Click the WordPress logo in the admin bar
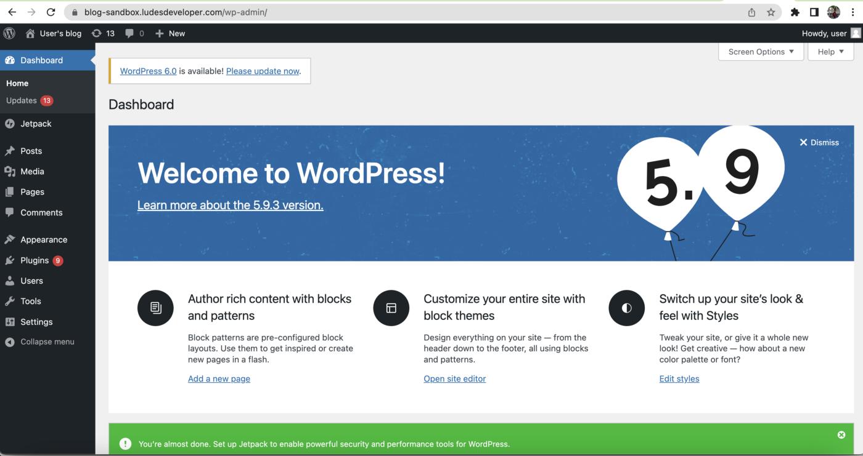The height and width of the screenshot is (456, 863). tap(9, 33)
